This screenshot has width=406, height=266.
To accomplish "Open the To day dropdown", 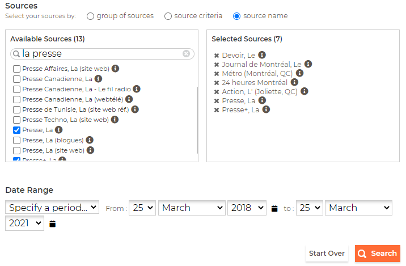I will tap(310, 208).
